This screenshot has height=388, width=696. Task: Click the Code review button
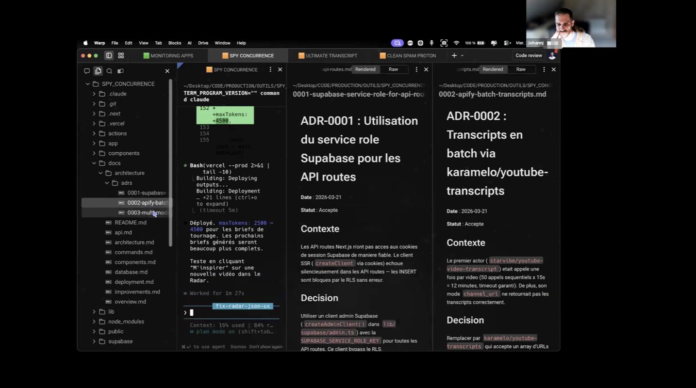529,56
